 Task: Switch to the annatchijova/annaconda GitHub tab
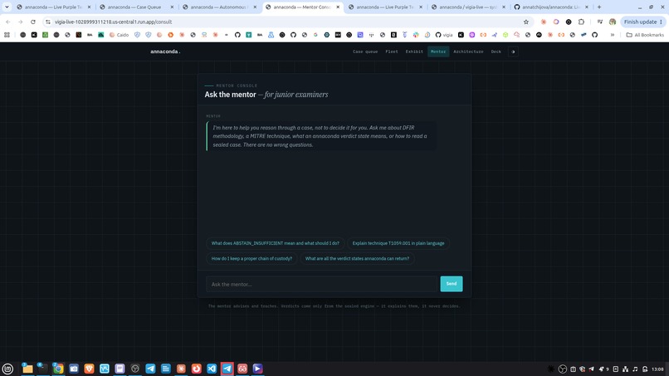551,7
